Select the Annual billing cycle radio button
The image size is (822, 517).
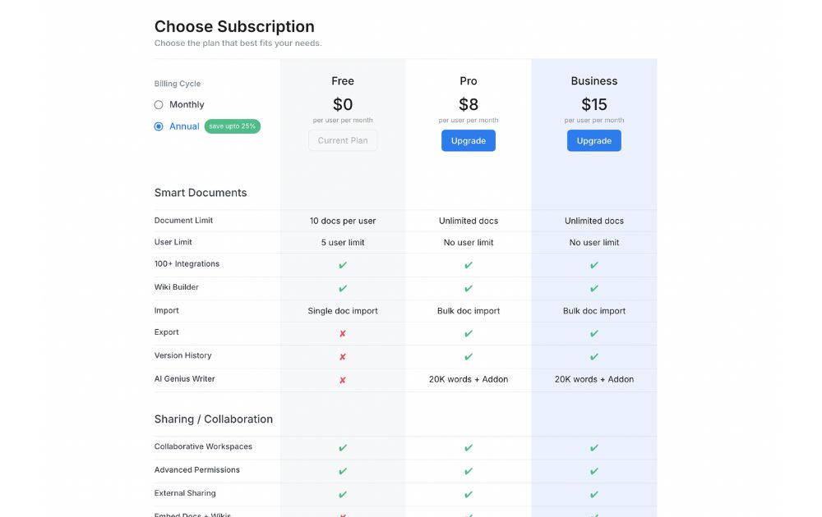(159, 126)
